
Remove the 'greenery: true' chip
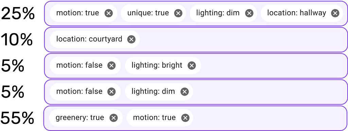[x=114, y=118]
